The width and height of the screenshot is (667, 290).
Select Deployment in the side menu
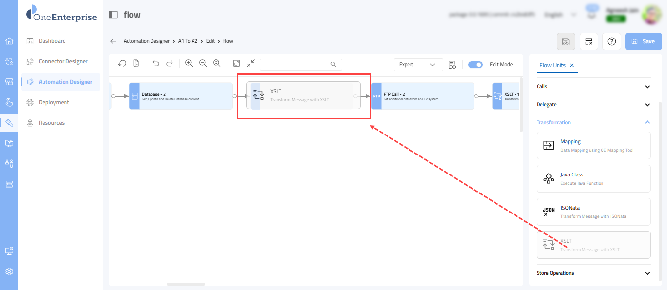[x=54, y=102]
